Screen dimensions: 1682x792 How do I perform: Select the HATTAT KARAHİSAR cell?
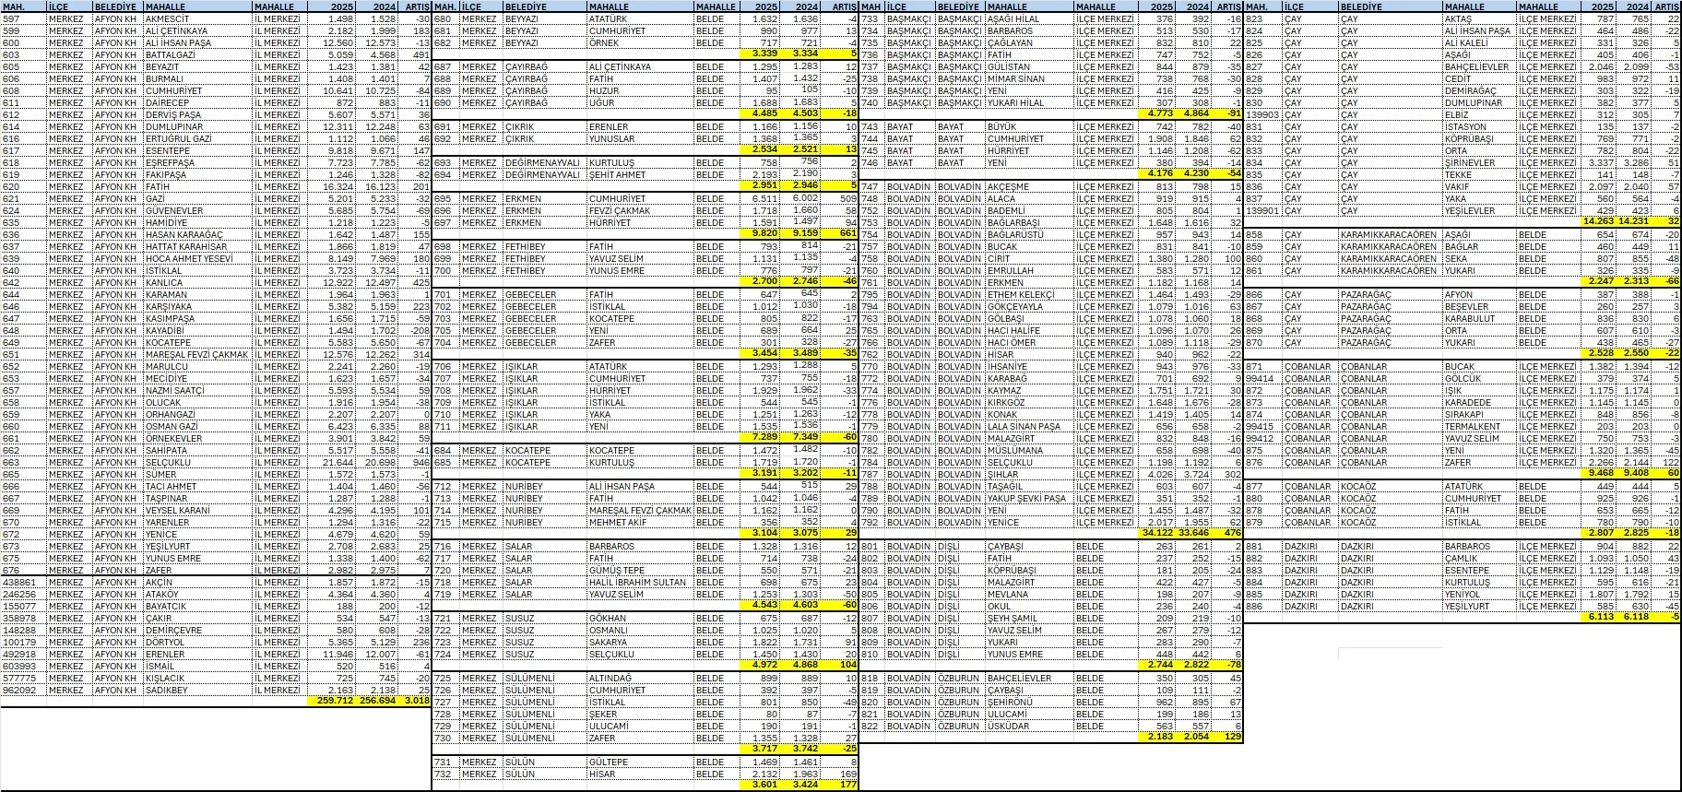[x=186, y=247]
